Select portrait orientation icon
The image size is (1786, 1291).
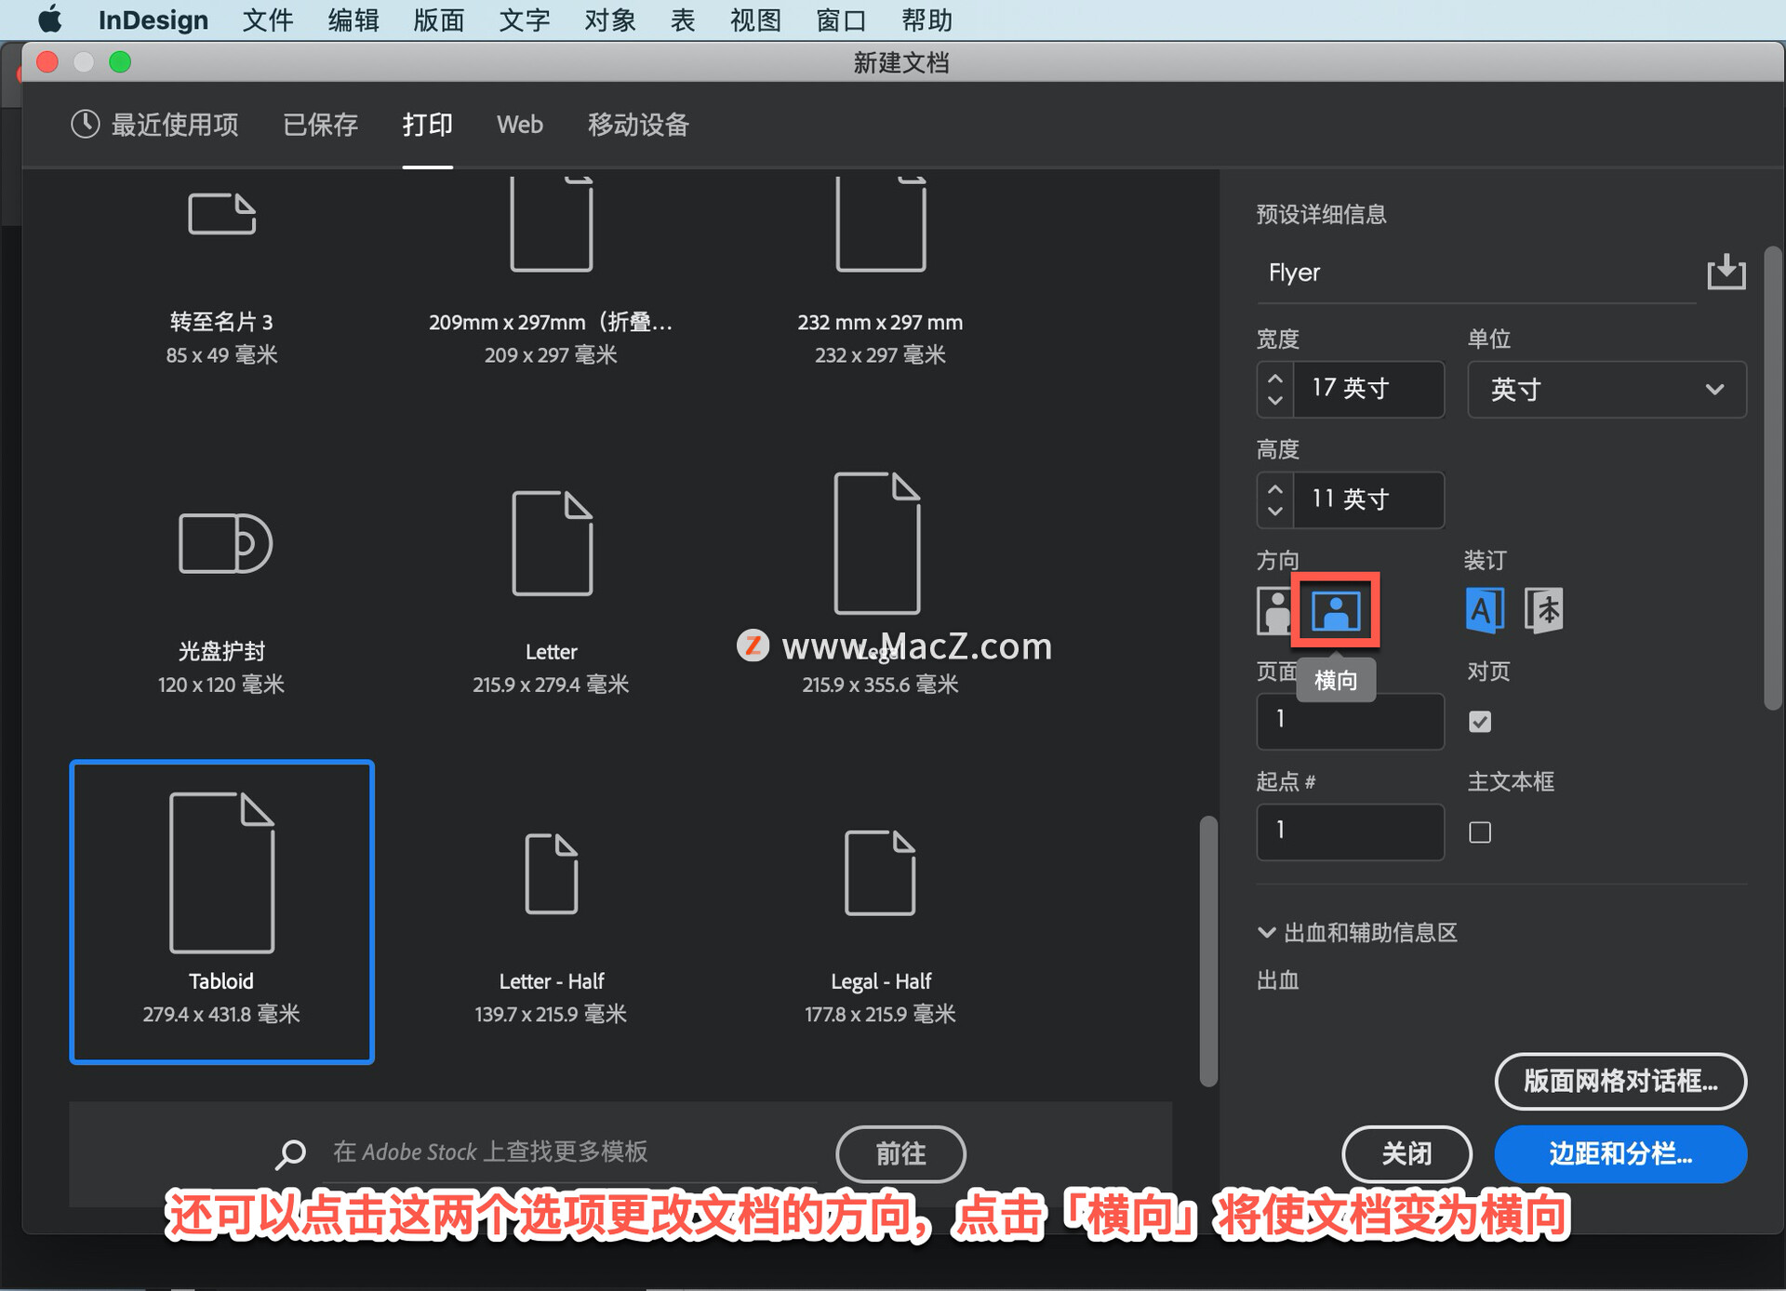tap(1273, 611)
